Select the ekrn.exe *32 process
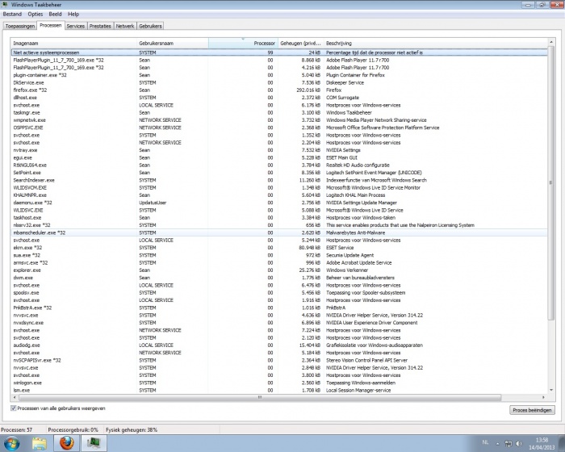 pyautogui.click(x=279, y=248)
